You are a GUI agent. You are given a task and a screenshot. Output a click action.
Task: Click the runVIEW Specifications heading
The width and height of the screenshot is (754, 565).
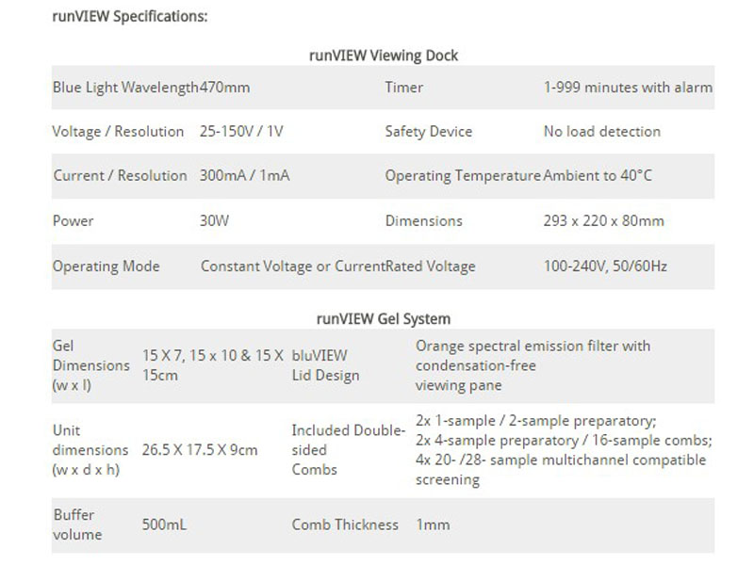tap(130, 16)
